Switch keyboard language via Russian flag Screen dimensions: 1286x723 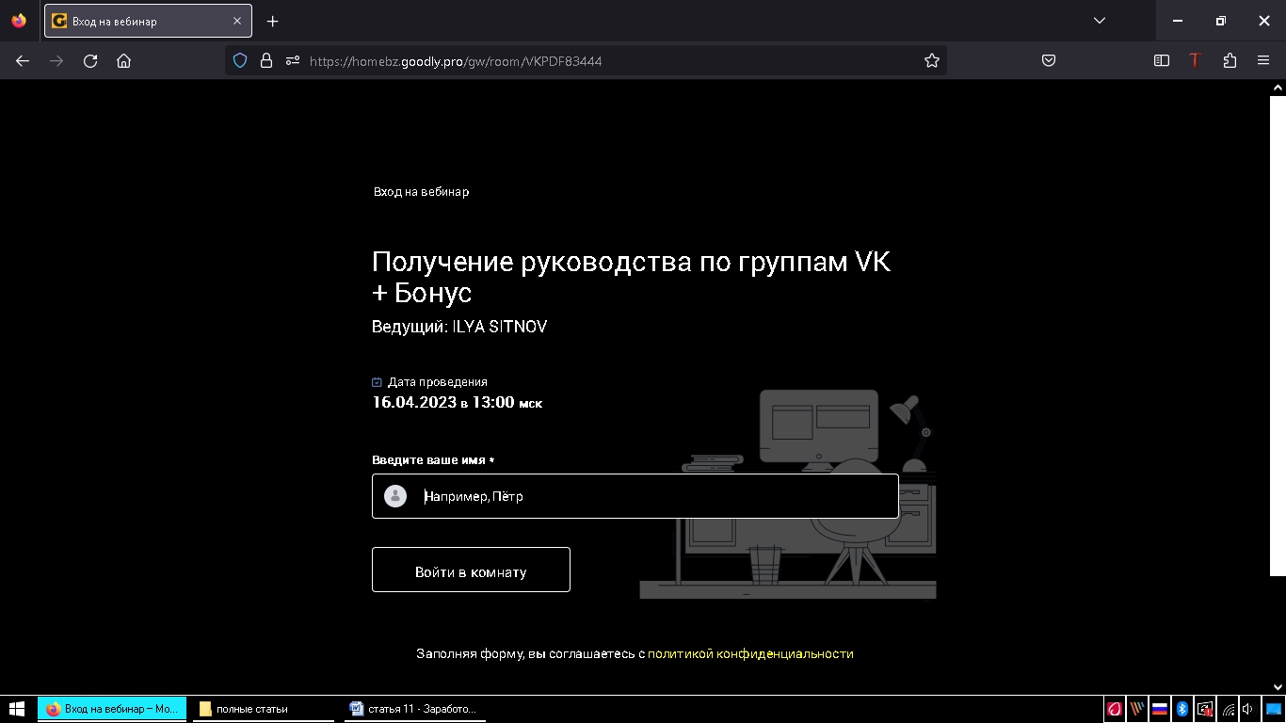(x=1160, y=709)
